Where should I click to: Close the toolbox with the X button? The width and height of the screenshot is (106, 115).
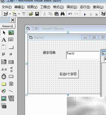pyautogui.click(x=13, y=20)
